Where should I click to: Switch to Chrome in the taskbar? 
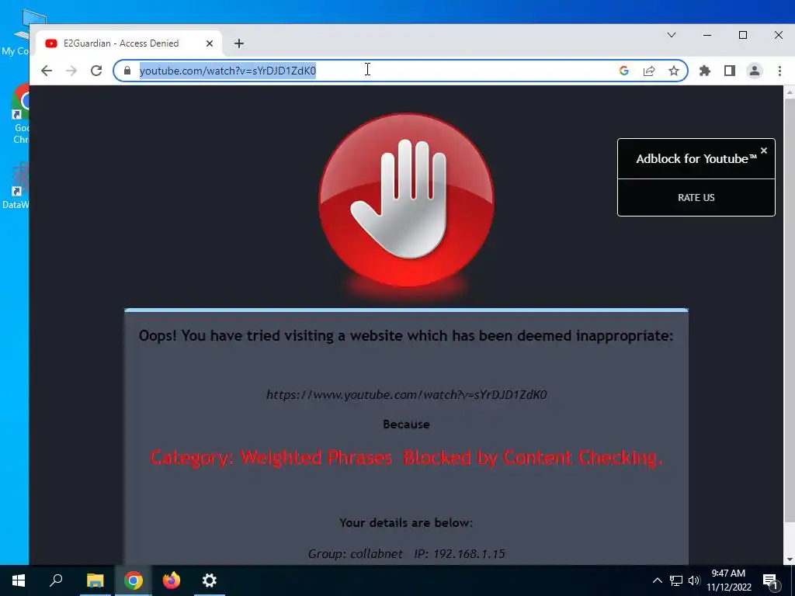click(134, 580)
